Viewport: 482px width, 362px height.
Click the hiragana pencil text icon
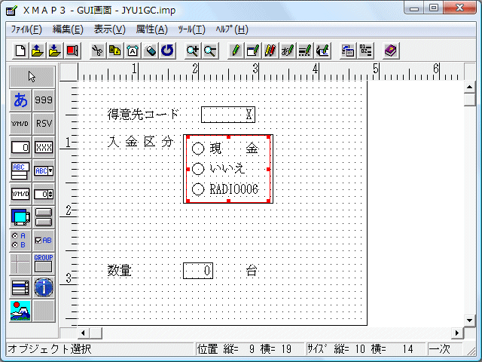[288, 51]
